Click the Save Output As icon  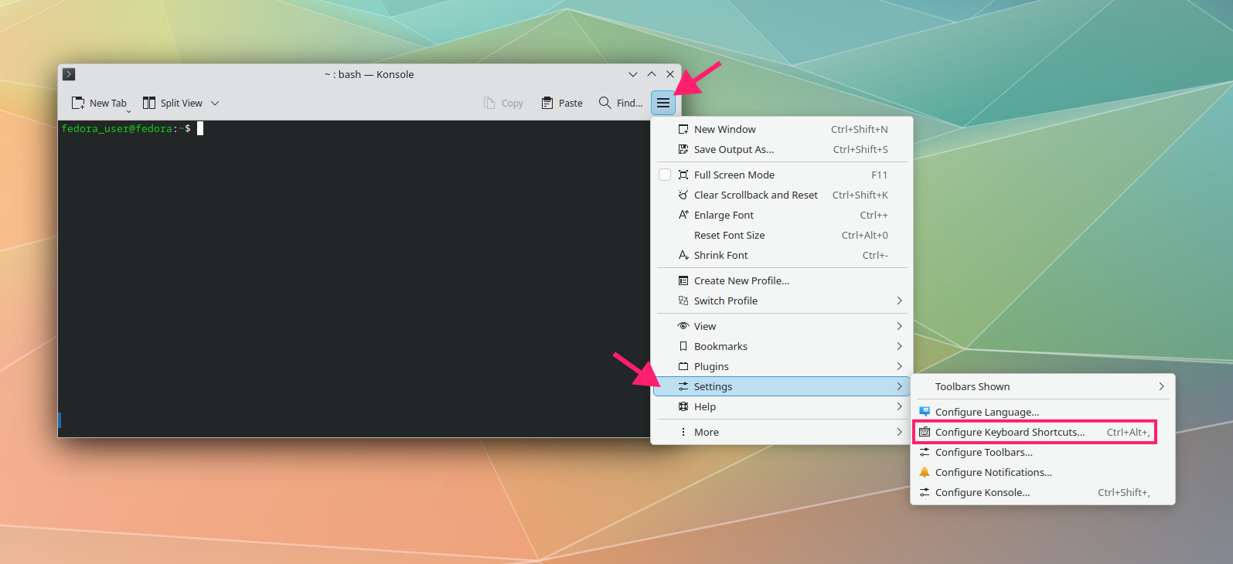(x=683, y=149)
